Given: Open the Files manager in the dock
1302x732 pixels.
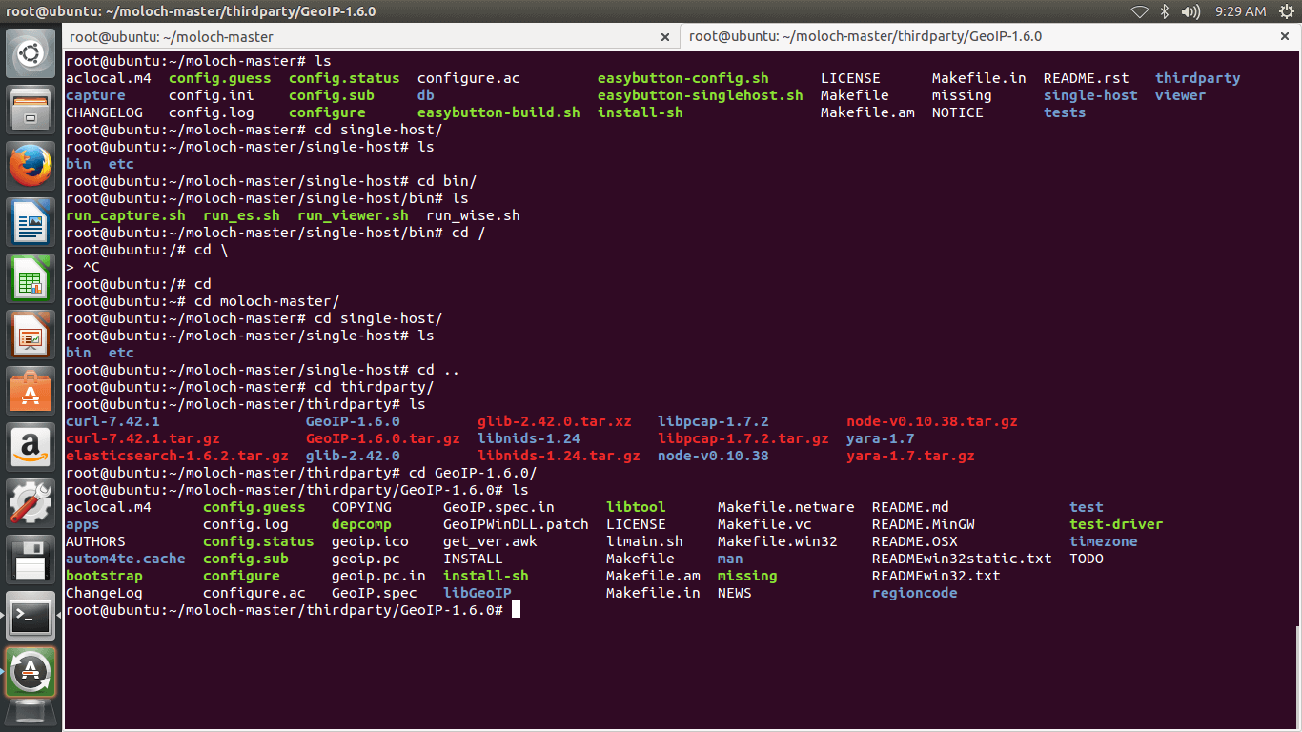Looking at the screenshot, I should point(31,110).
